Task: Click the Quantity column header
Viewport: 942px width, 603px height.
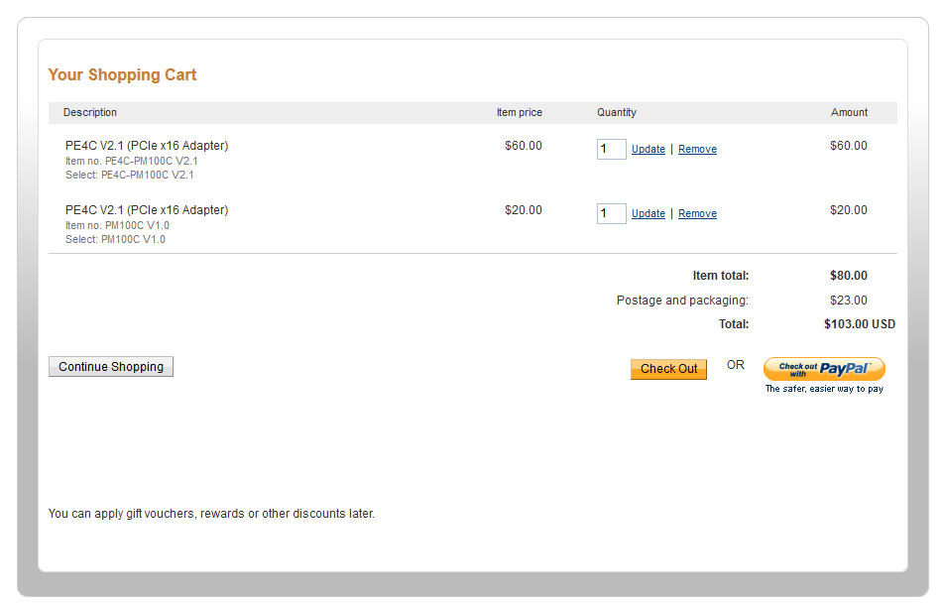Action: click(x=617, y=112)
